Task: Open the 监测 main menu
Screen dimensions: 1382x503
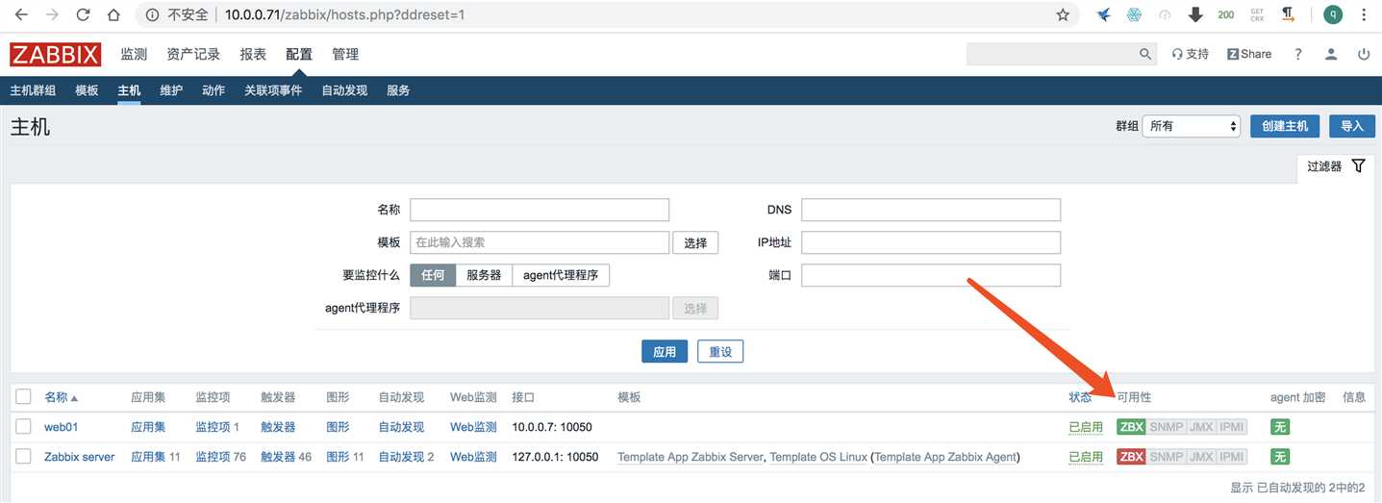Action: (134, 54)
